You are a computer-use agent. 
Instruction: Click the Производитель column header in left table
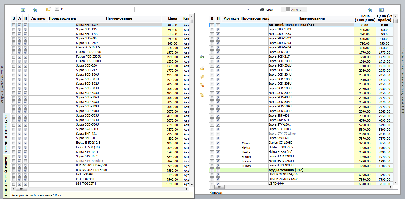(62, 18)
